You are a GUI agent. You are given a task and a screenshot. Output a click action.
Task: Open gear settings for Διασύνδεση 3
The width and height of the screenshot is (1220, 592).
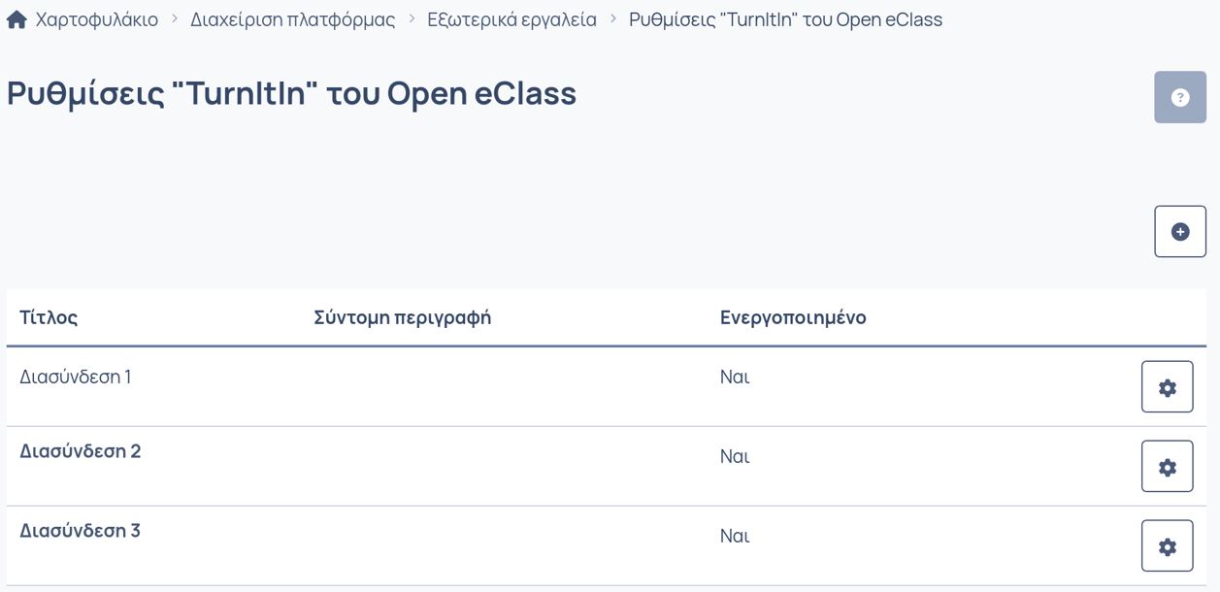1167,546
